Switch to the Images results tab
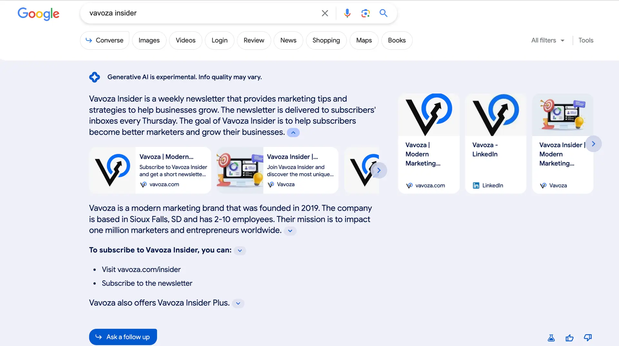619x346 pixels. (x=149, y=40)
